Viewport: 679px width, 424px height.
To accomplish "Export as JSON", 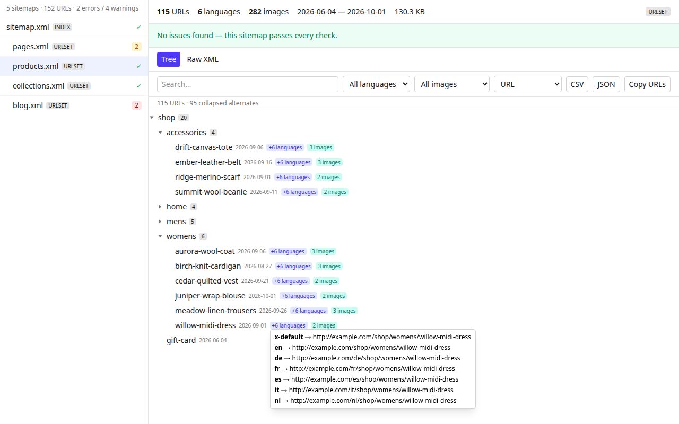I will [x=606, y=84].
